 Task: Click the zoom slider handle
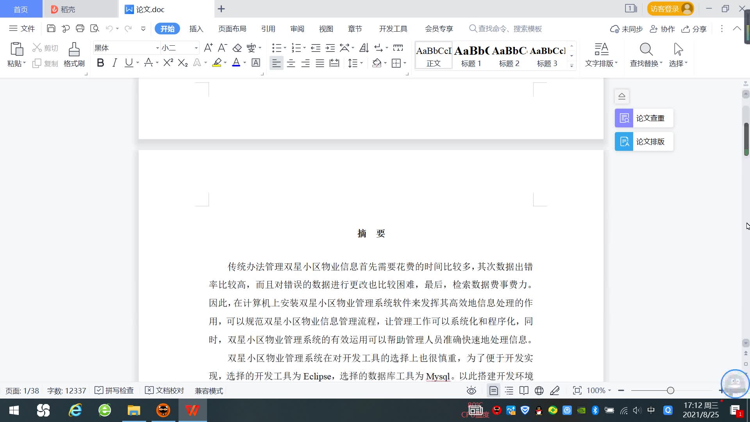tap(671, 391)
